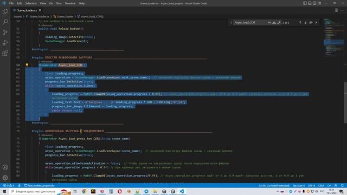Click errors and warnings count in status bar
The image size is (347, 195).
pos(9,185)
